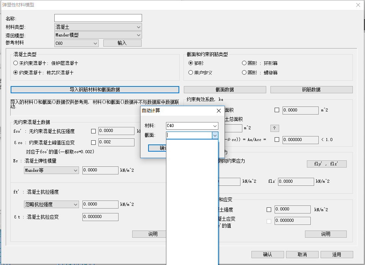Click the confirm button in 自动计算 dialog
This screenshot has width=365, height=265.
[x=158, y=148]
